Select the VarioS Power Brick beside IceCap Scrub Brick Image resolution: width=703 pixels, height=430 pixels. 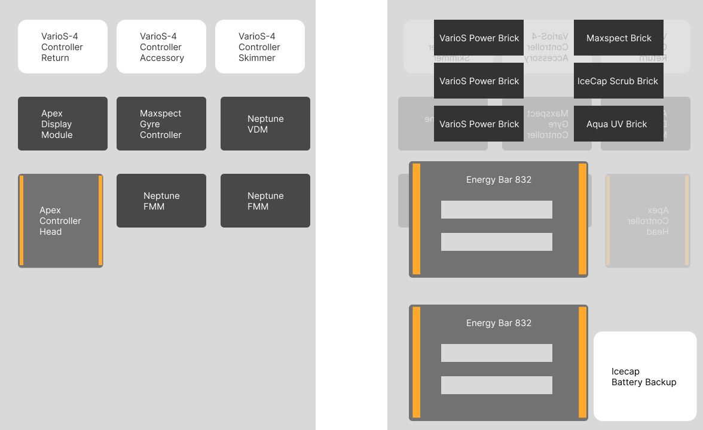(479, 81)
